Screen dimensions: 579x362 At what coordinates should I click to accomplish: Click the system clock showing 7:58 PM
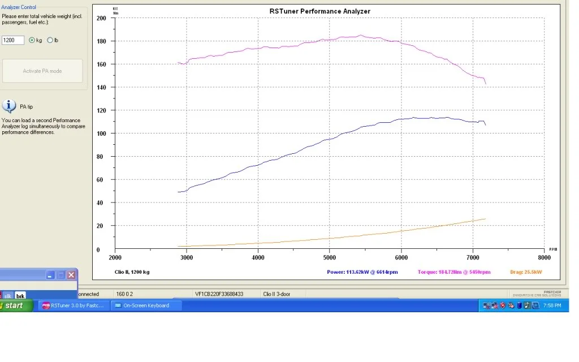(x=552, y=305)
